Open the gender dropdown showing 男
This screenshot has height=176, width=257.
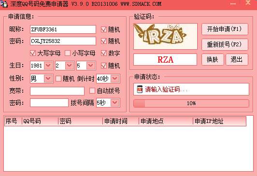point(48,79)
